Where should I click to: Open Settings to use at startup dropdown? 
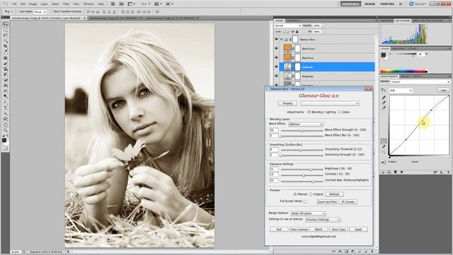click(x=323, y=220)
